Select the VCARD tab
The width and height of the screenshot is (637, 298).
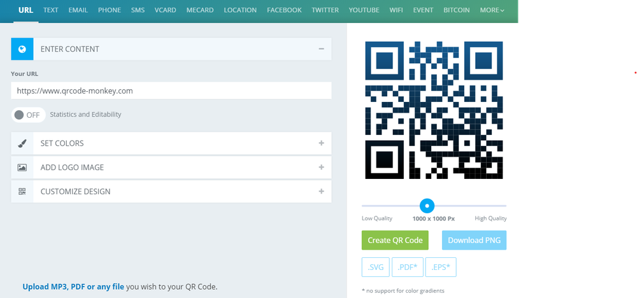[x=166, y=10]
